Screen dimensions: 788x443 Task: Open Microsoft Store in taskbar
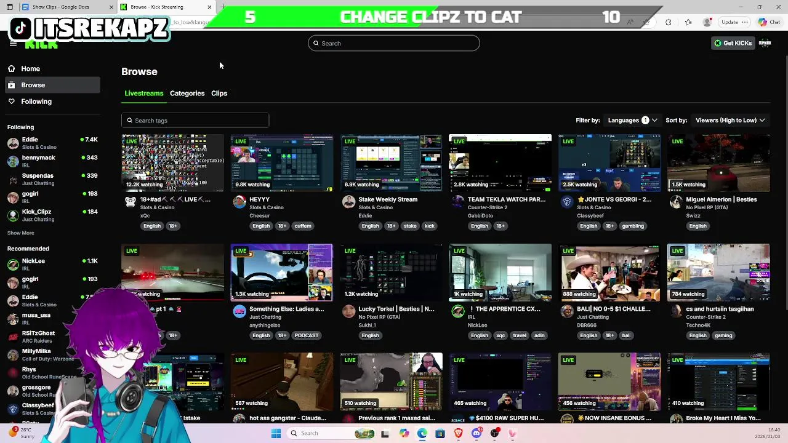point(440,433)
